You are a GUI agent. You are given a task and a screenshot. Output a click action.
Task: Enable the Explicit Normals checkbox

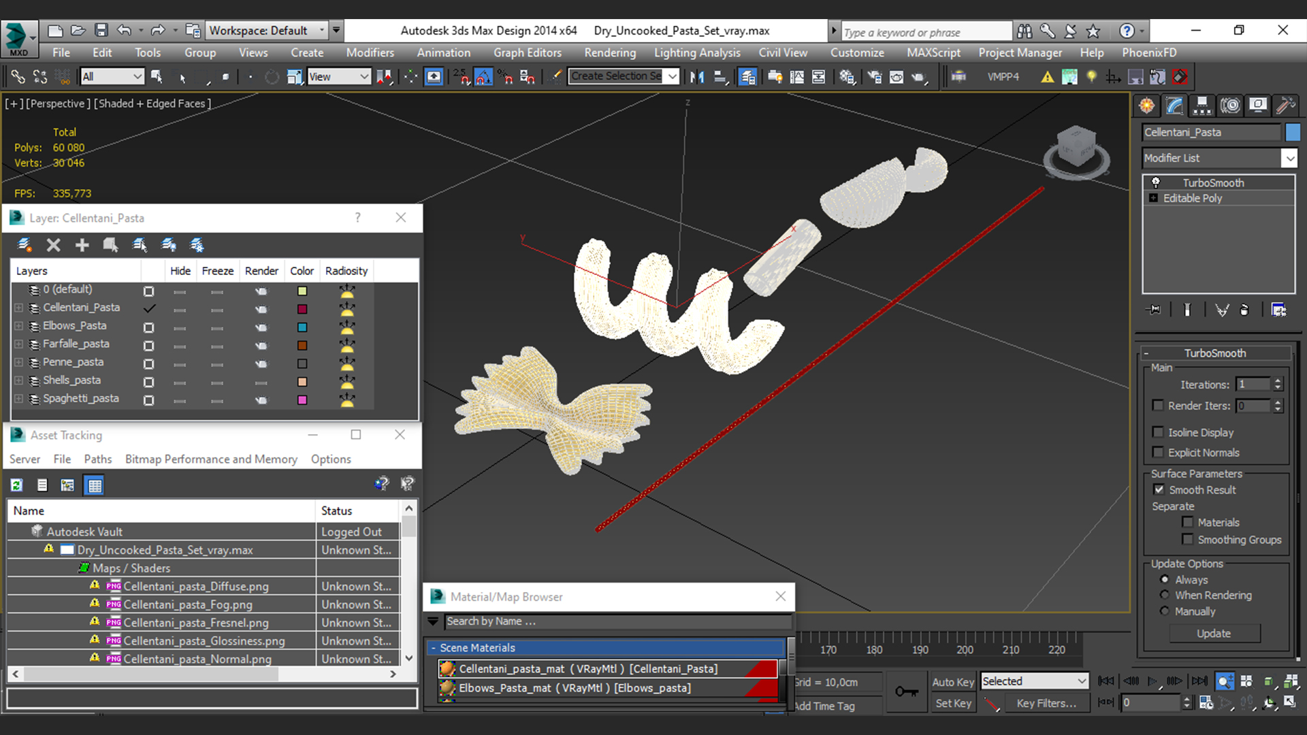point(1158,453)
